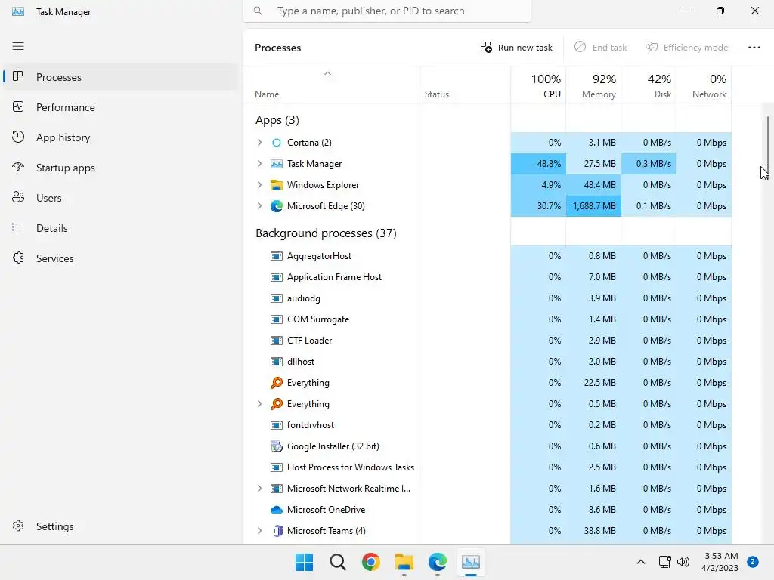Sort by the Status column header
The image size is (774, 580).
pyautogui.click(x=465, y=85)
